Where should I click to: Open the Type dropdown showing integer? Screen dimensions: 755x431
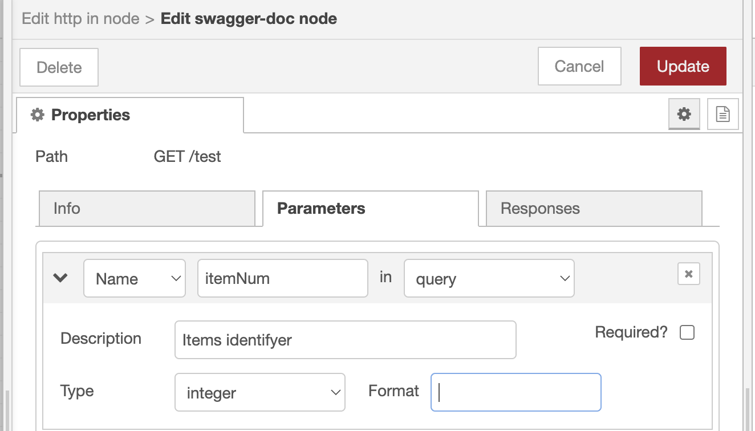(x=259, y=393)
